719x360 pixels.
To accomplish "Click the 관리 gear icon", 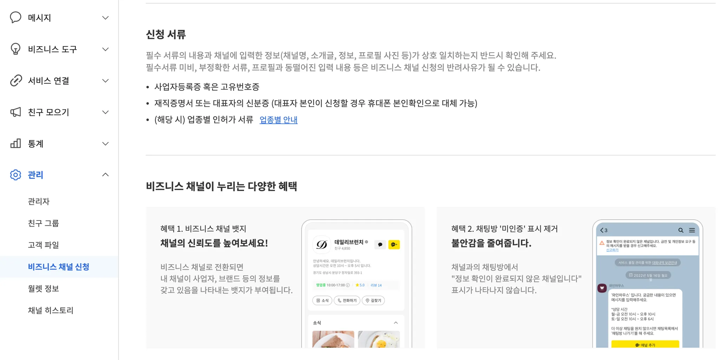I will 15,175.
